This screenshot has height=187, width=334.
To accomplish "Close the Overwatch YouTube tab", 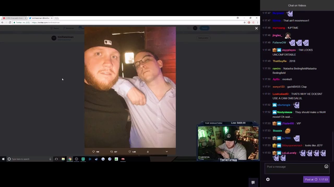I will (25, 18).
